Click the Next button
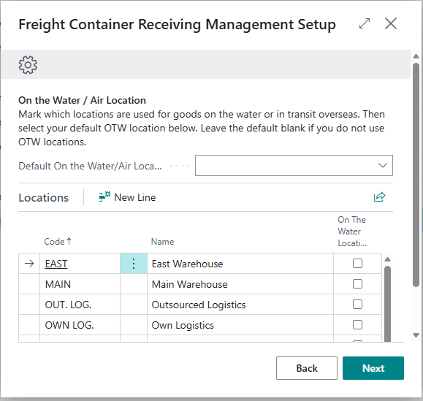 [x=373, y=368]
